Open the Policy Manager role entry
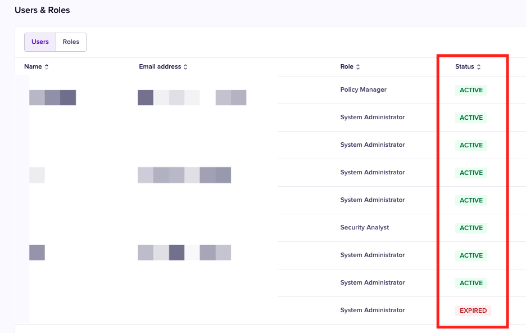 [x=363, y=90]
